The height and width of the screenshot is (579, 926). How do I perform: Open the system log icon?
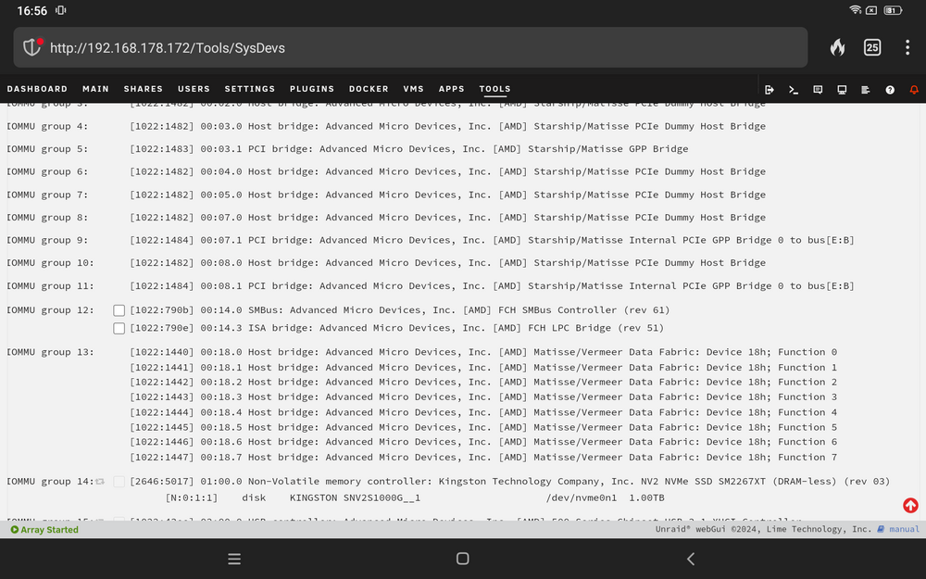[865, 90]
